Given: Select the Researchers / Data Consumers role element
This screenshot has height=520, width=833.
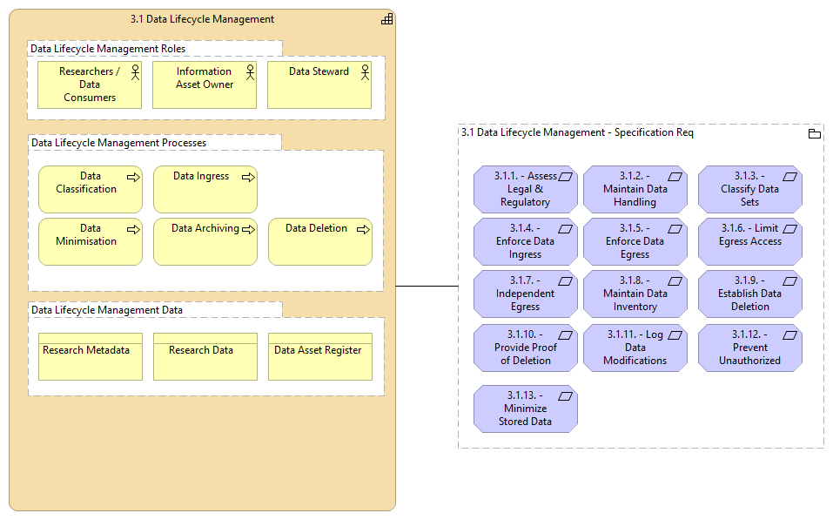Looking at the screenshot, I should [90, 85].
